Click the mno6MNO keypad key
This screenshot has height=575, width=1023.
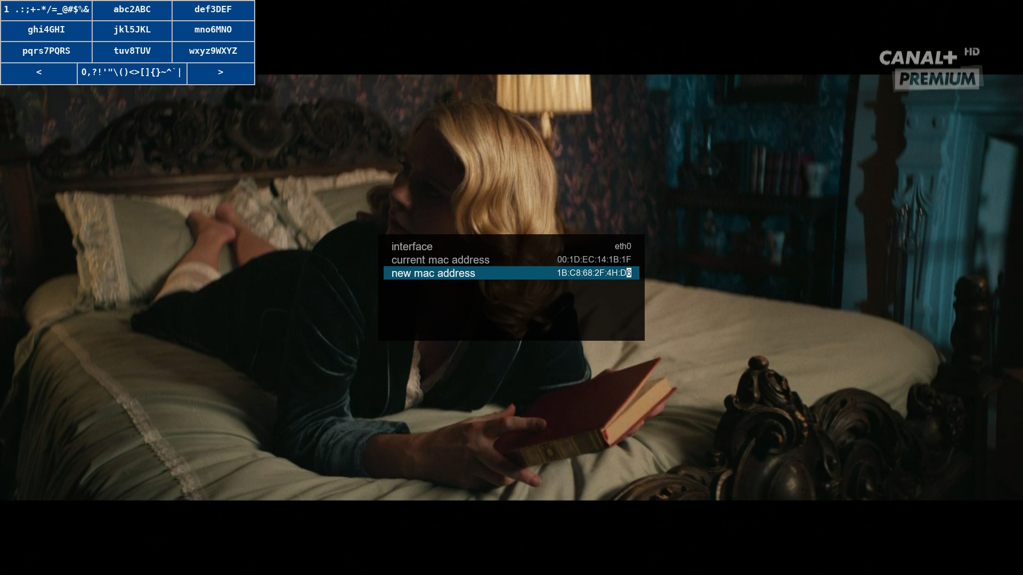coord(213,31)
